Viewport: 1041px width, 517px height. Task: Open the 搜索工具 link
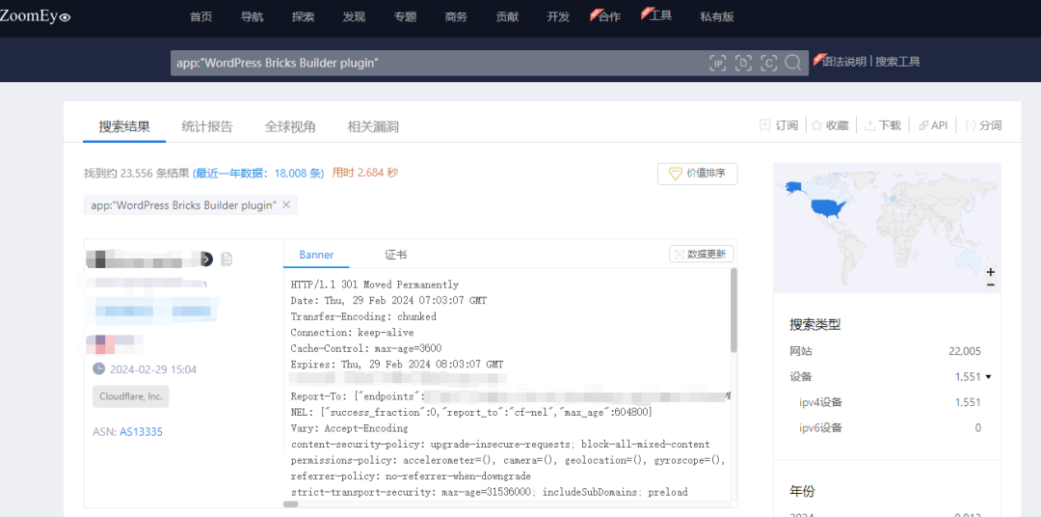click(897, 62)
